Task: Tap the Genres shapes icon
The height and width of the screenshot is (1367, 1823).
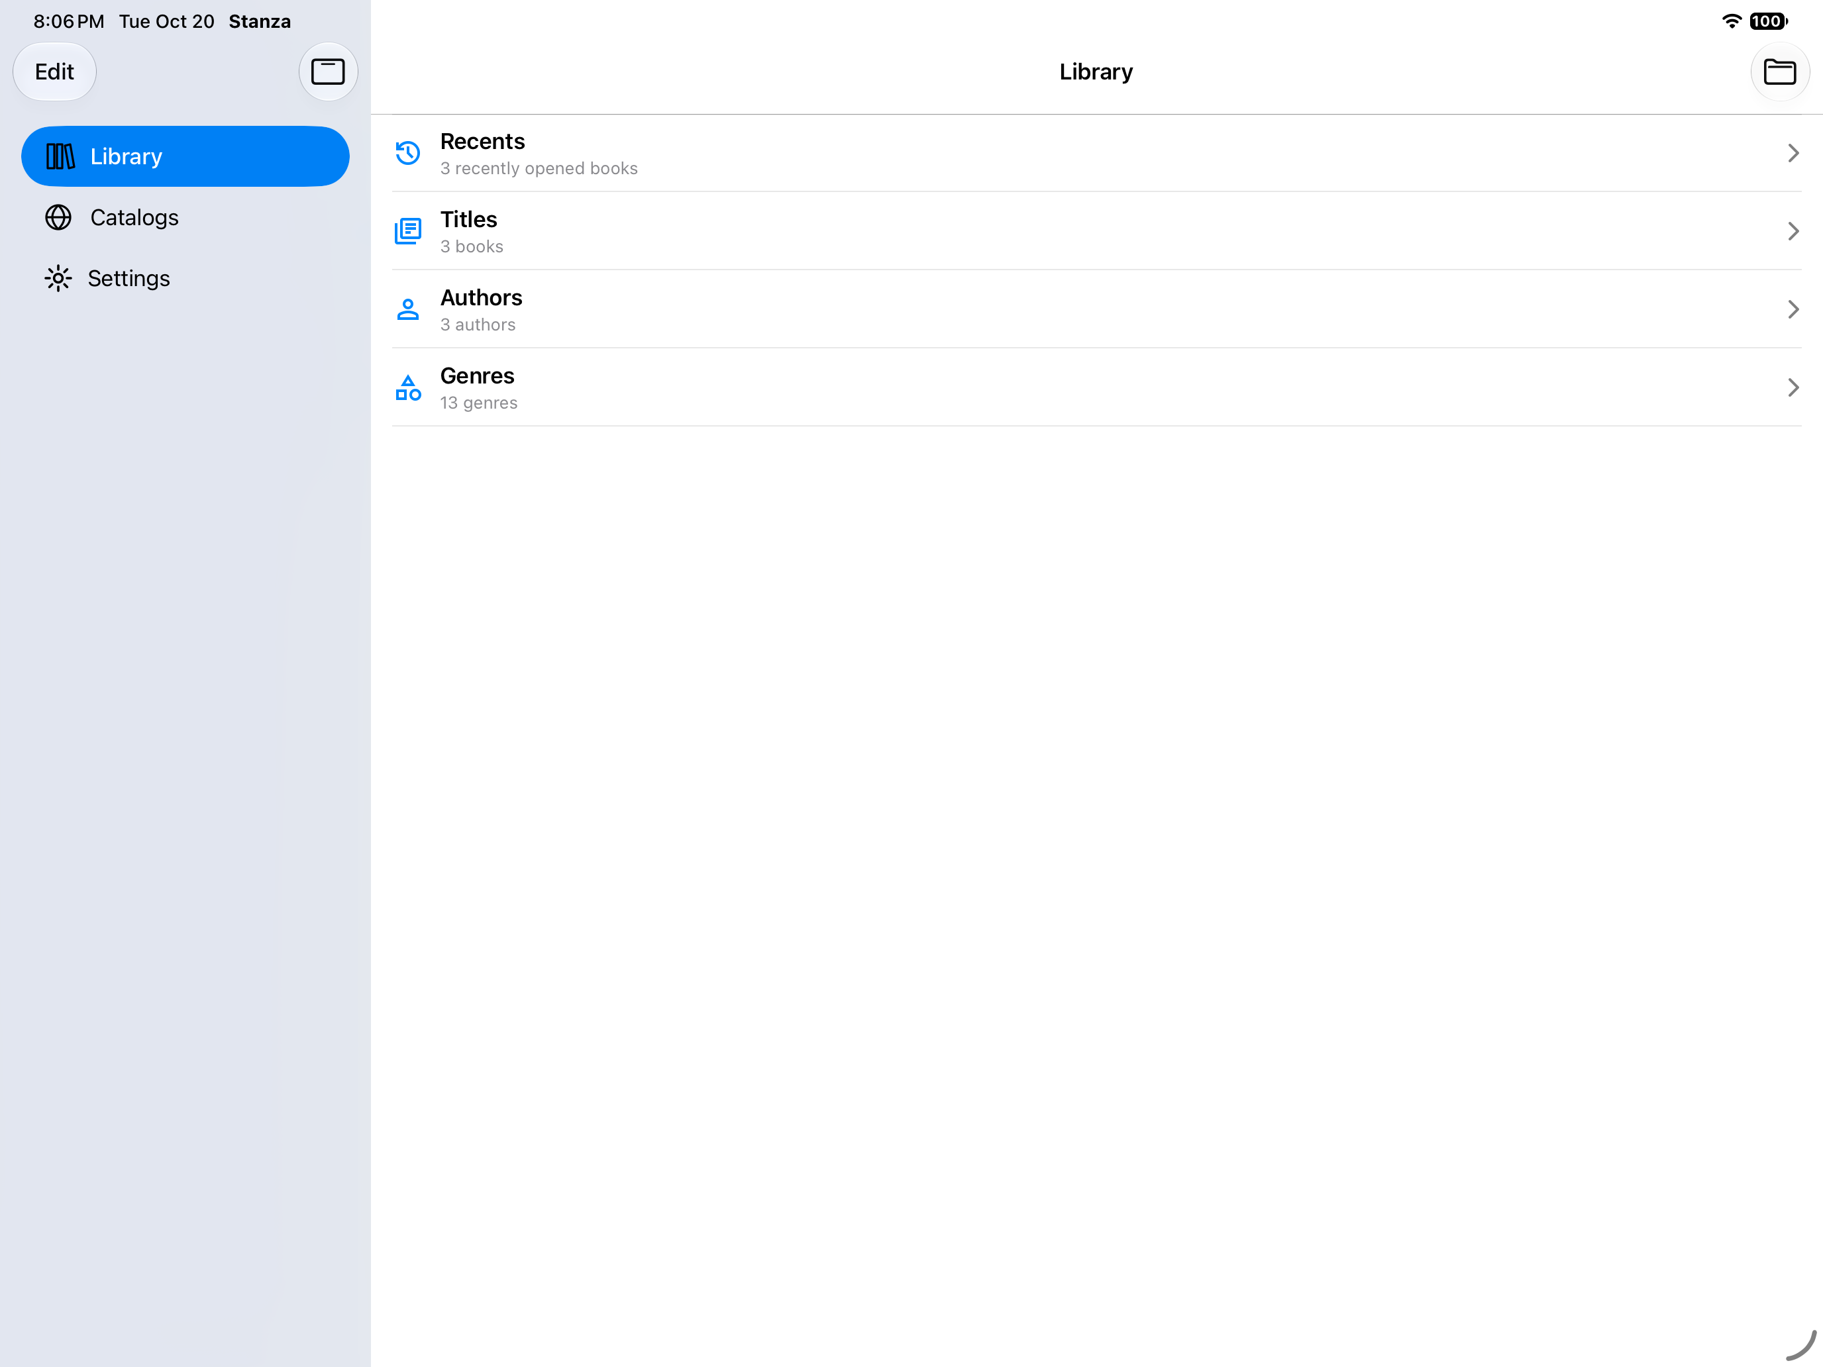Action: click(408, 387)
